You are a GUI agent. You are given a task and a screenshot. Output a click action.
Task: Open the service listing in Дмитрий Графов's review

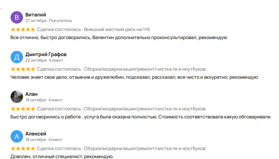click(145, 69)
